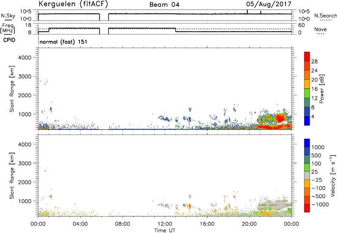The width and height of the screenshot is (337, 233).
Task: Click the 60 Nave axis tick label
Action: pyautogui.click(x=301, y=25)
